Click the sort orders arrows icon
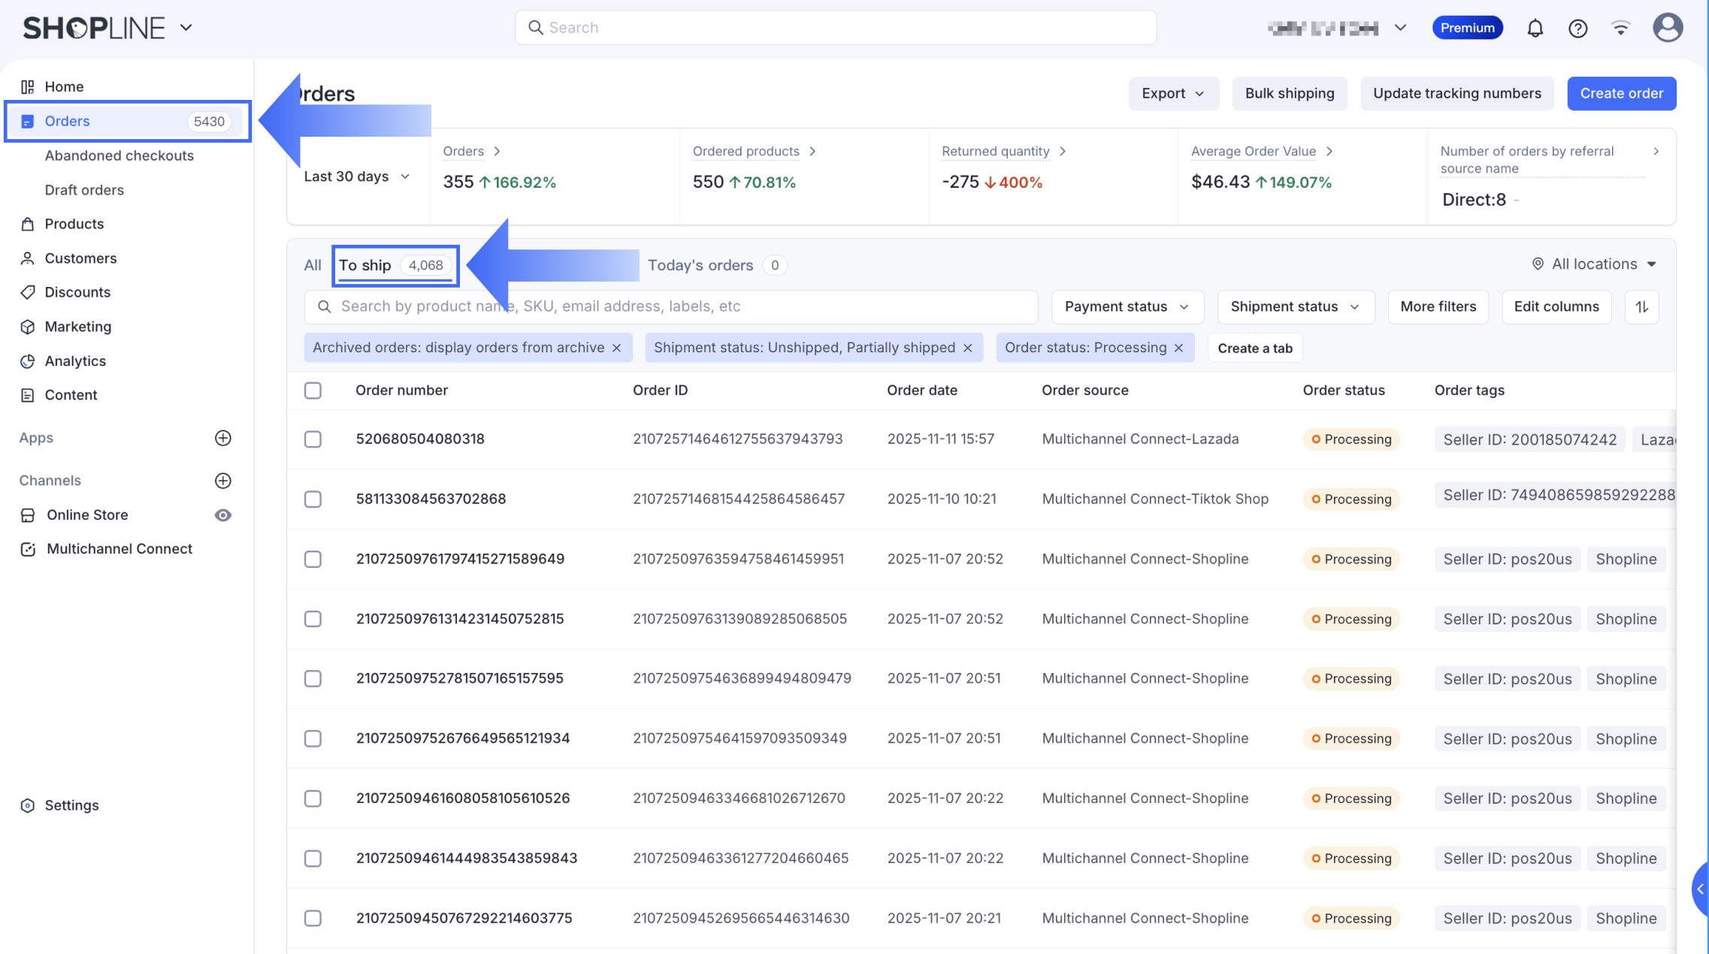 1641,306
